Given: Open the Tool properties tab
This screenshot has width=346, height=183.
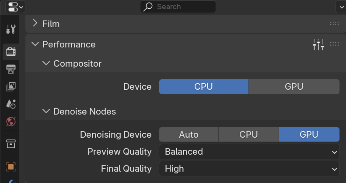Looking at the screenshot, I should pos(11,29).
